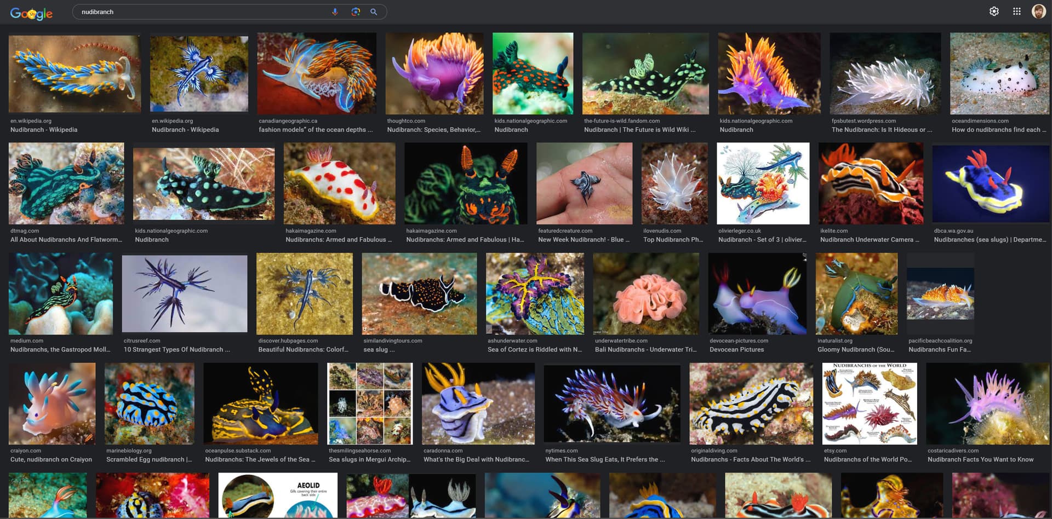
Task: View the pink Bali Nudibranchs underwatertribe image
Action: 645,293
